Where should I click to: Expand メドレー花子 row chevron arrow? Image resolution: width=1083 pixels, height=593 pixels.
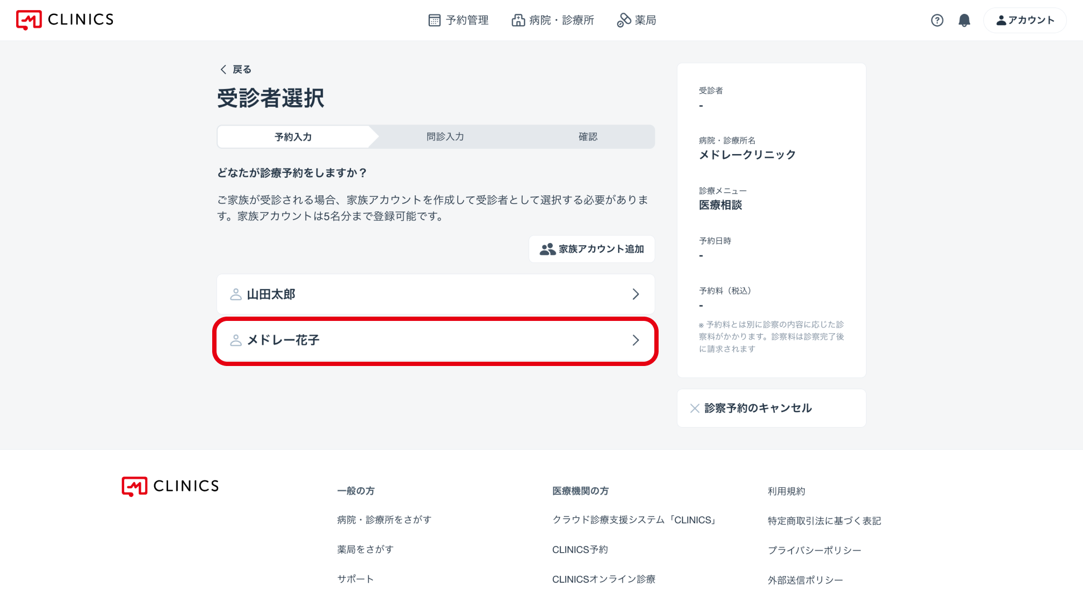coord(636,340)
